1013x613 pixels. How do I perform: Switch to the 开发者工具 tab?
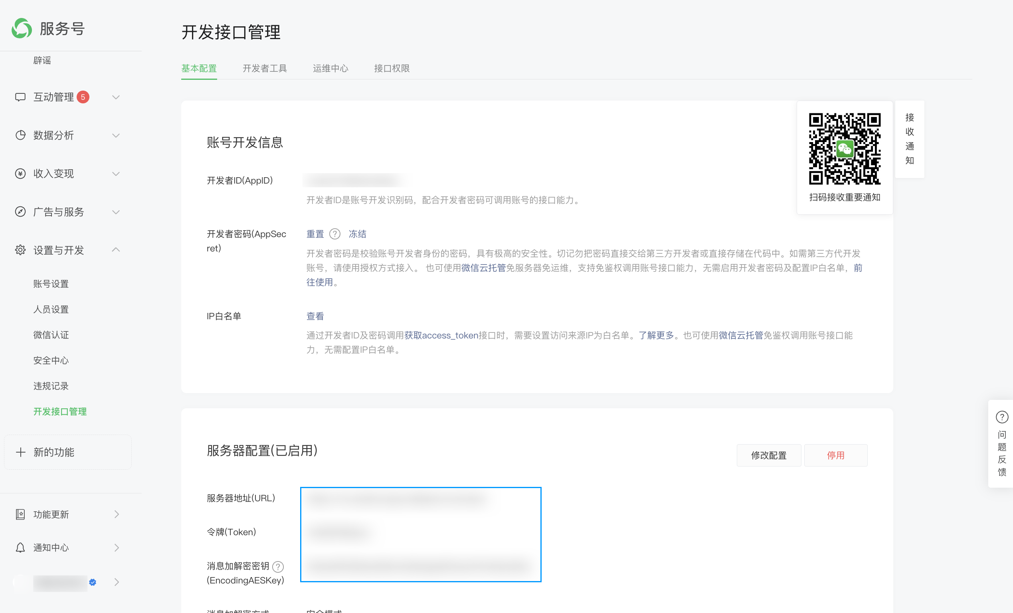[265, 68]
